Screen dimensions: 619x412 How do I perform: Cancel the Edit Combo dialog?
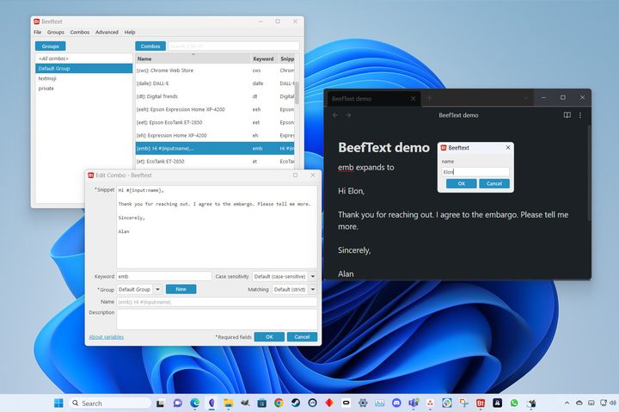(302, 336)
